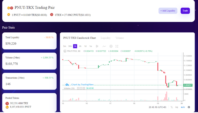Image resolution: width=198 pixels, height=113 pixels.
Task: Enter fullscreen mode for the chart
Action: (117, 46)
